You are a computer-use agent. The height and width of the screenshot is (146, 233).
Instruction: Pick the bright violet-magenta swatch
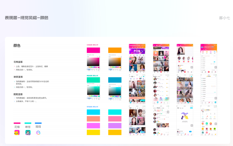click(x=93, y=126)
